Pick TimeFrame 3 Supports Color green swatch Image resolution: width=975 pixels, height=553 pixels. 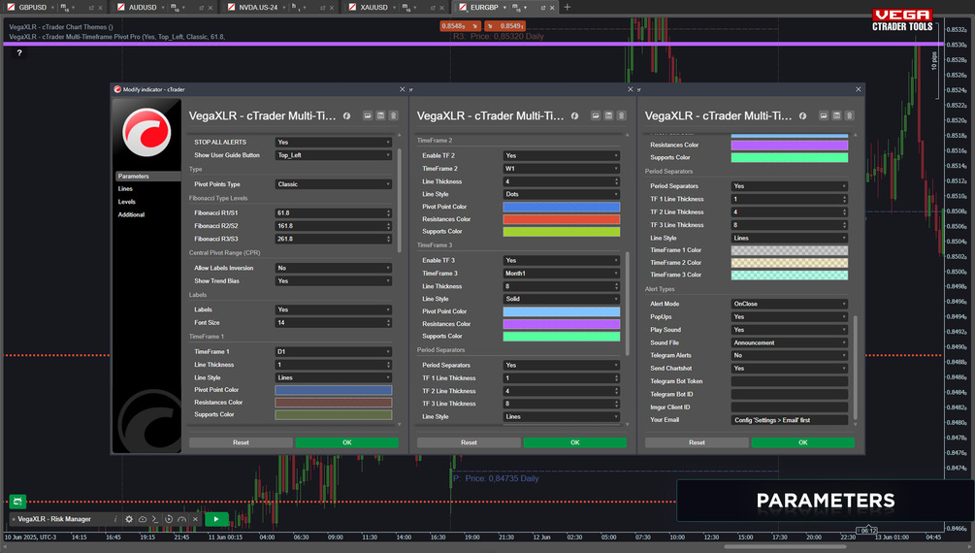tap(562, 337)
